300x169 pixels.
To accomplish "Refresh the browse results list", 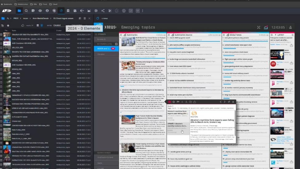I will coord(22,25).
